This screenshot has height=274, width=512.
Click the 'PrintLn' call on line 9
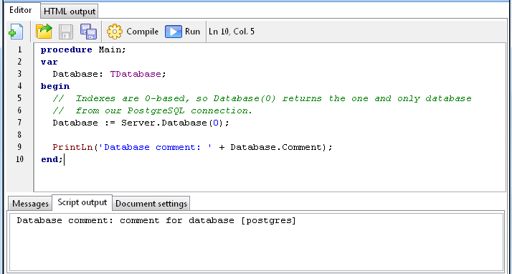tap(73, 147)
